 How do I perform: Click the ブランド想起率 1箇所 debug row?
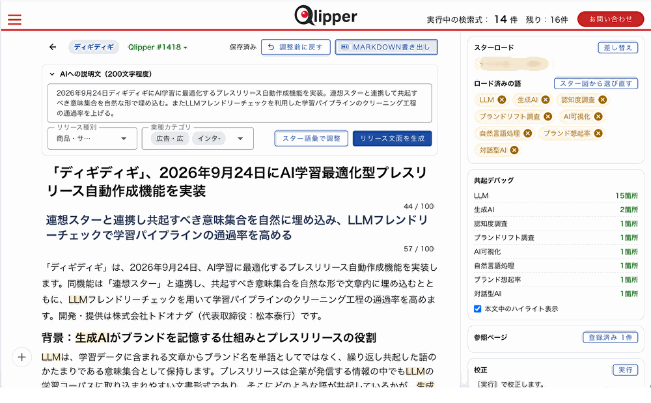pyautogui.click(x=556, y=280)
